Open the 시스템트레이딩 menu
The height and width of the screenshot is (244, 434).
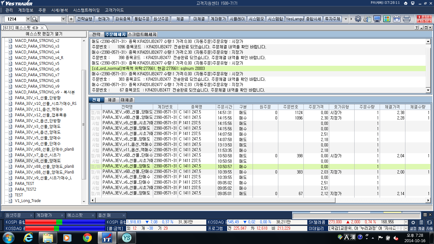point(86,10)
